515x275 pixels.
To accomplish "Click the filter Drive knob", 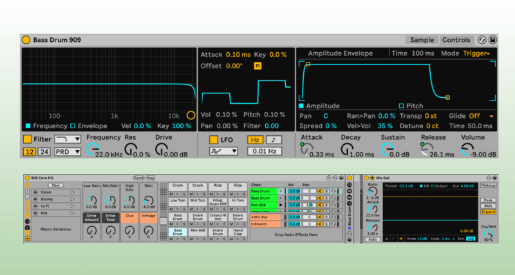I will coord(162,149).
